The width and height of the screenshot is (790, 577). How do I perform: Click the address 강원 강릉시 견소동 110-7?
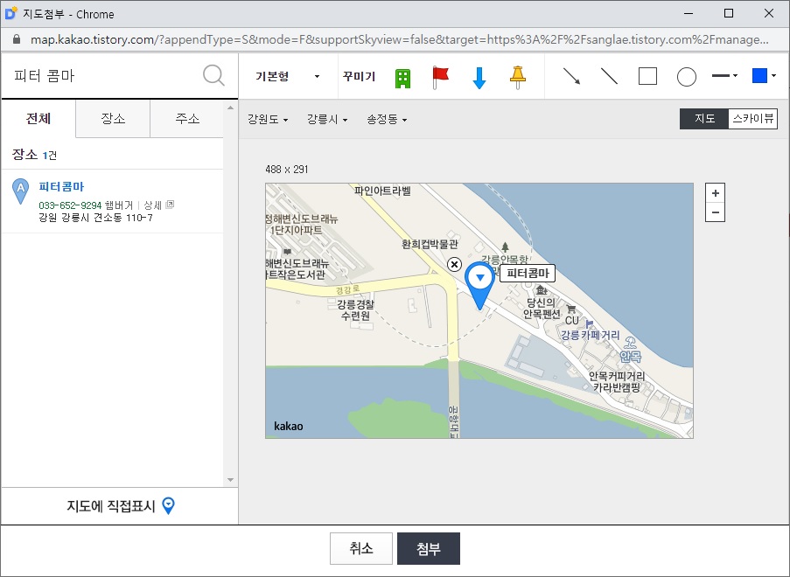[95, 218]
